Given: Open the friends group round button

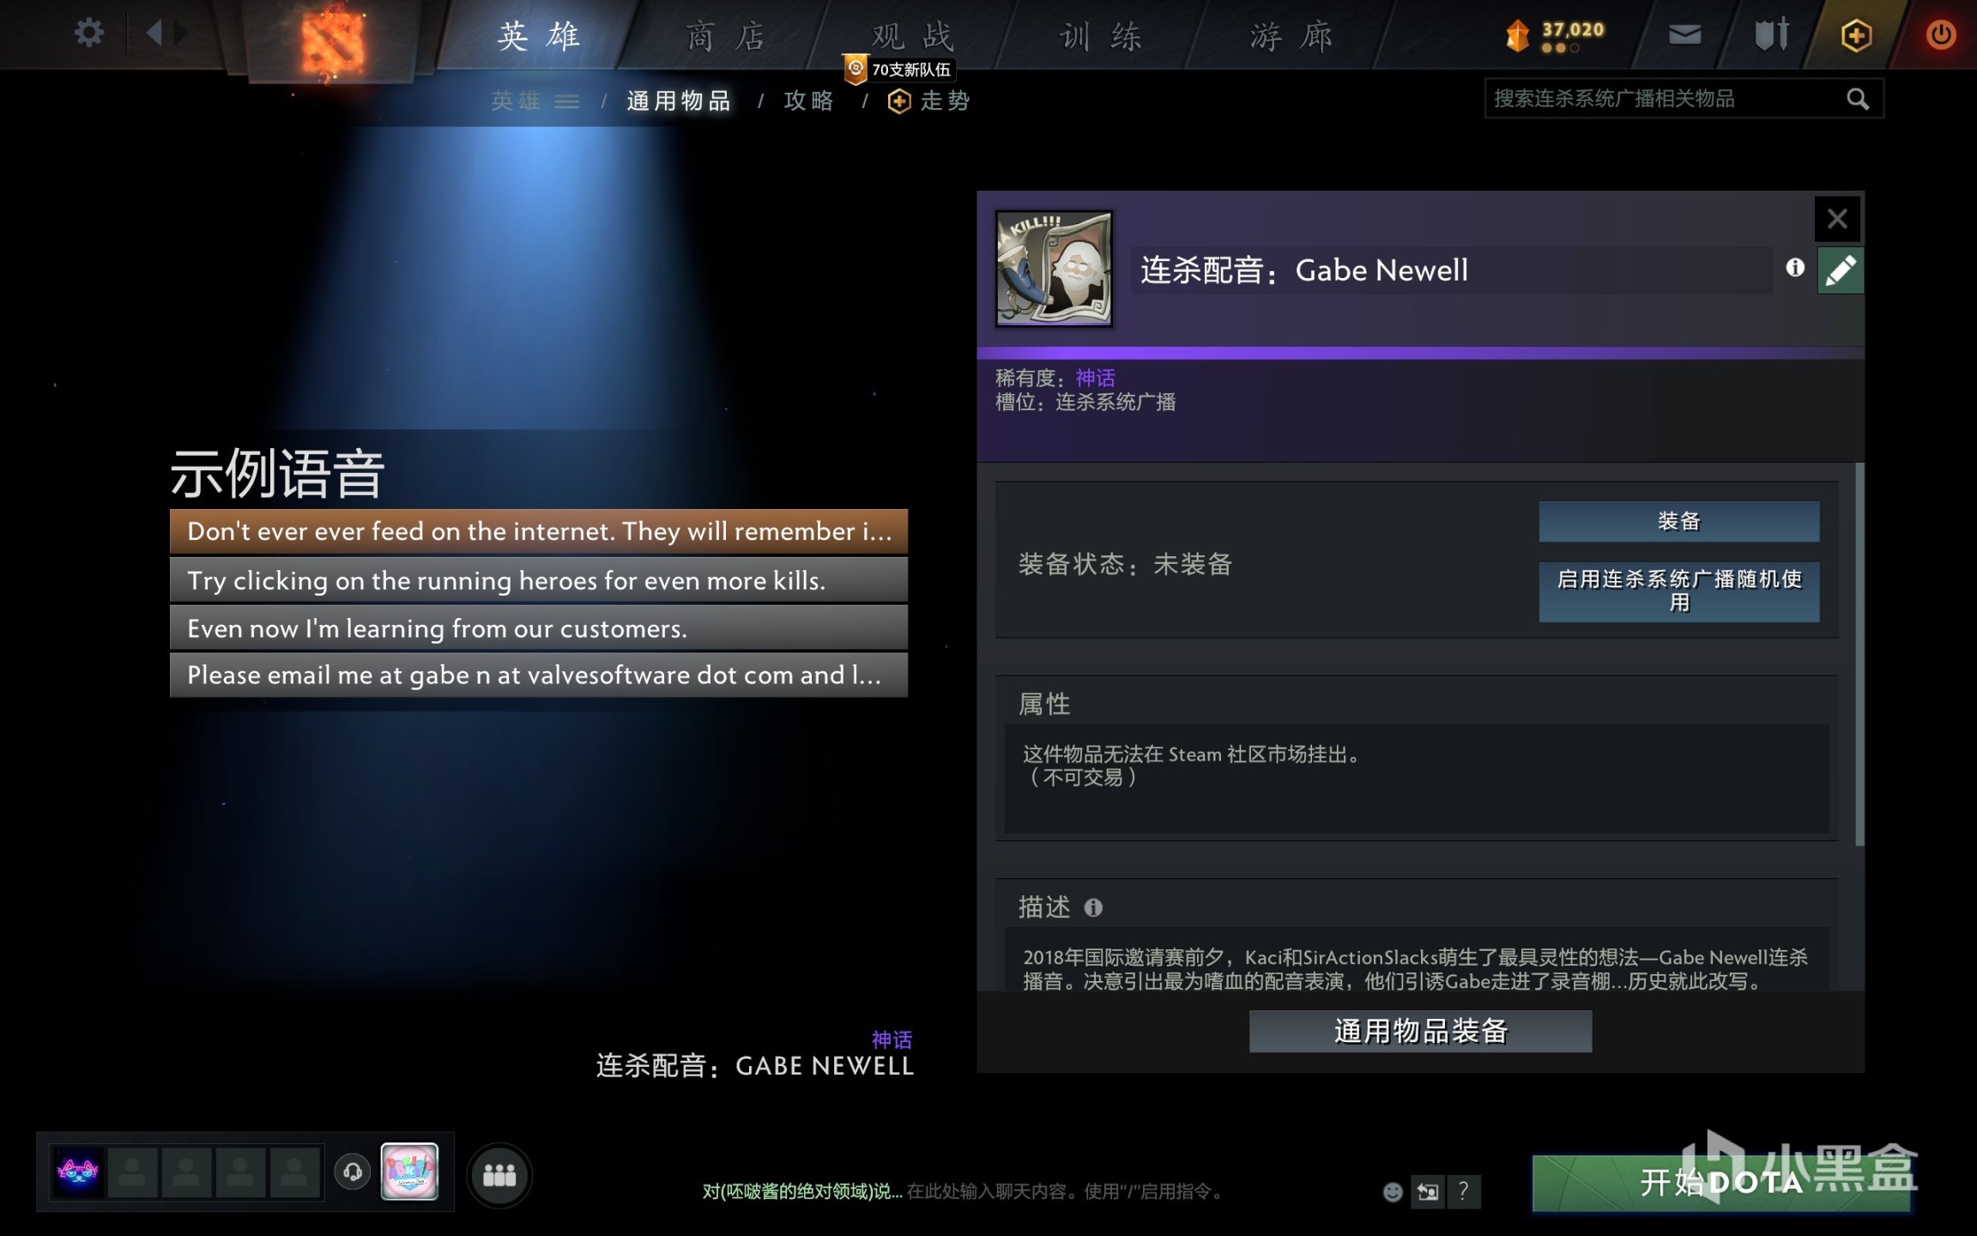Looking at the screenshot, I should [499, 1175].
